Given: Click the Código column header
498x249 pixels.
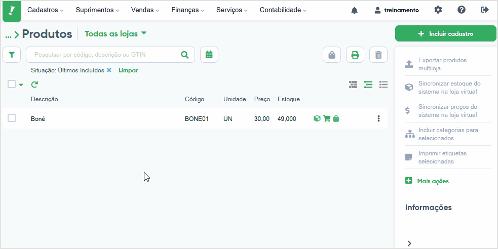Looking at the screenshot, I should click(195, 99).
